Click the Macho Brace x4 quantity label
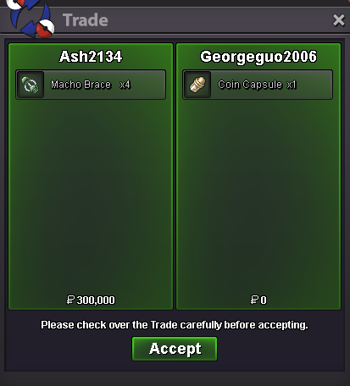This screenshot has width=350, height=386. pos(125,85)
